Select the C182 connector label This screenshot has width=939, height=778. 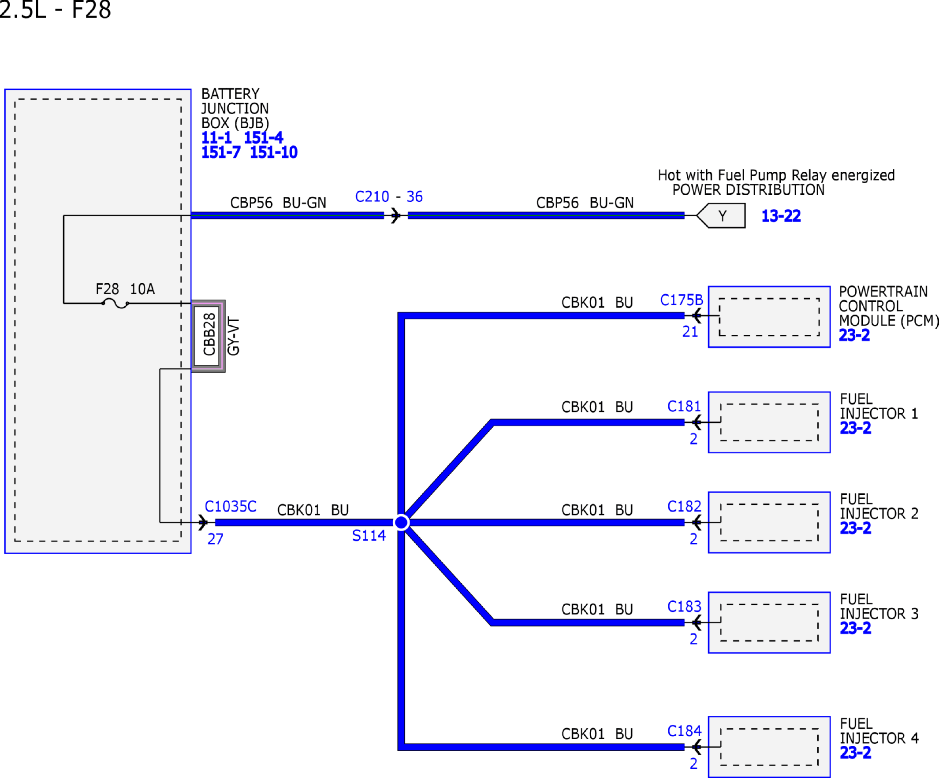click(x=684, y=506)
